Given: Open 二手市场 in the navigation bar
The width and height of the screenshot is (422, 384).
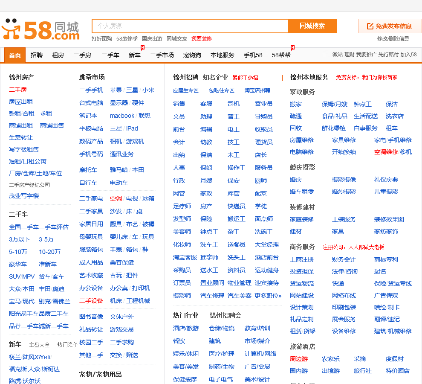Looking at the screenshot, I should pos(162,55).
